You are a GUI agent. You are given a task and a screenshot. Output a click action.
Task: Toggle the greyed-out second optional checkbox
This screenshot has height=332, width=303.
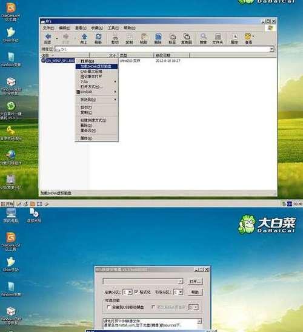[x=153, y=307]
